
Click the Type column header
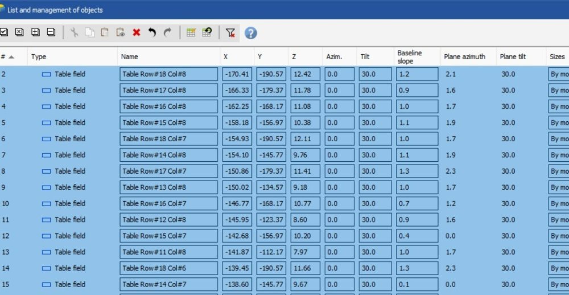[x=39, y=57]
